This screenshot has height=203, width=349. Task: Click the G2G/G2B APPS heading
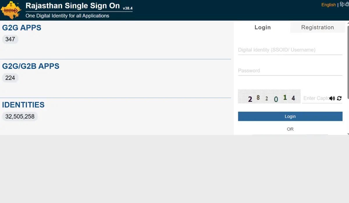31,66
